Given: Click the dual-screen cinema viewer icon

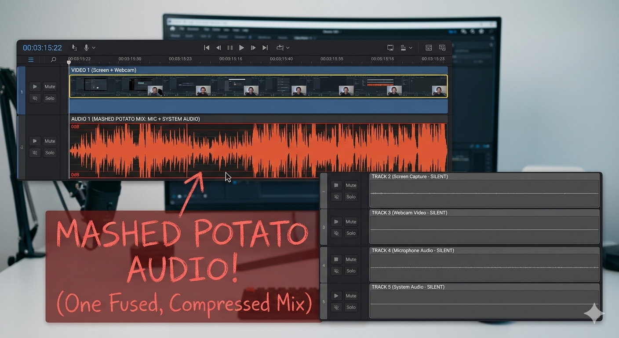Looking at the screenshot, I should [x=390, y=48].
